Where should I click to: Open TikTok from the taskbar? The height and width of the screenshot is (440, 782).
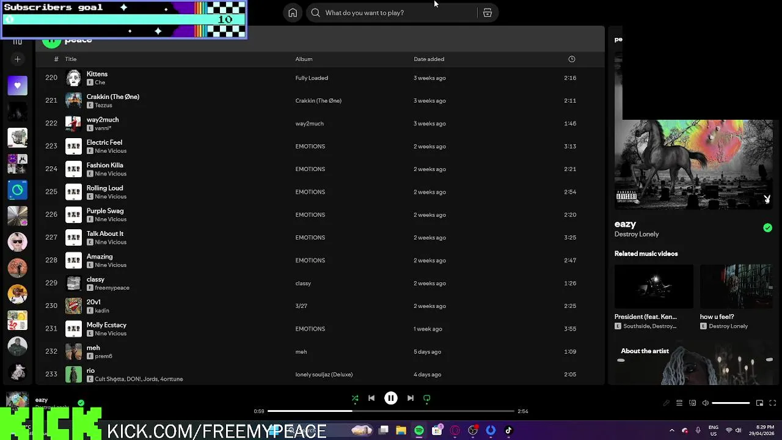[x=508, y=431]
